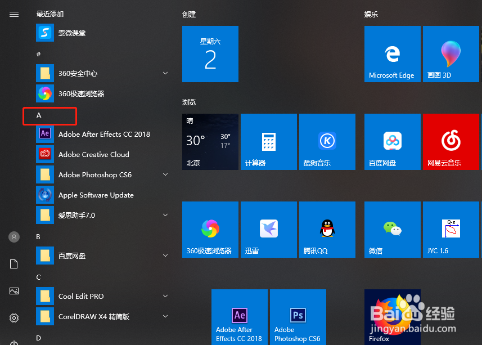Viewport: 482px width, 345px height.
Task: Open the 北京 weather tile
Action: point(210,142)
